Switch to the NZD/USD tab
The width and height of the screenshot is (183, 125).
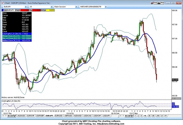(x=78, y=116)
